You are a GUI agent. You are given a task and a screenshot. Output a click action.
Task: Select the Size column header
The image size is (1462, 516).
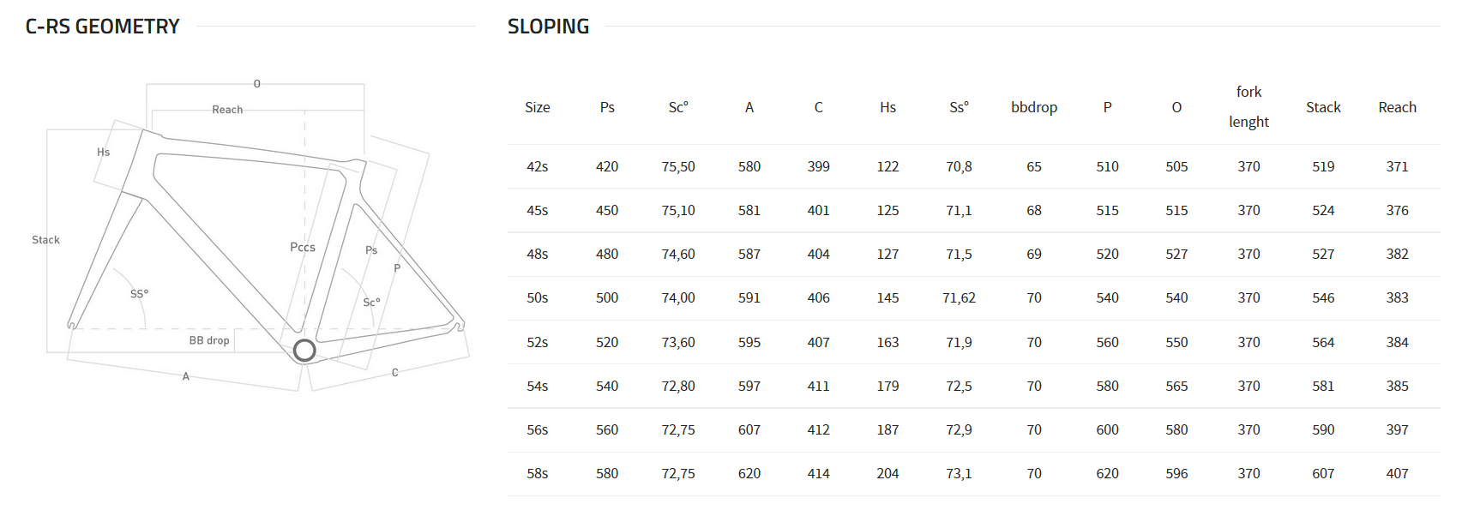538,107
